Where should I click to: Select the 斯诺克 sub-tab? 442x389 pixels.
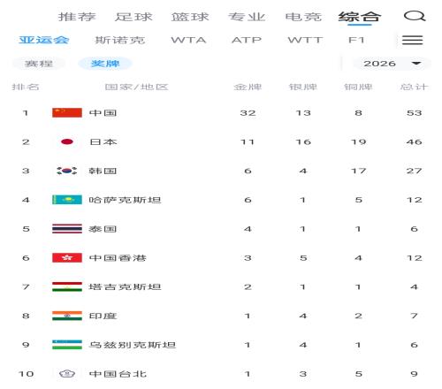[120, 40]
